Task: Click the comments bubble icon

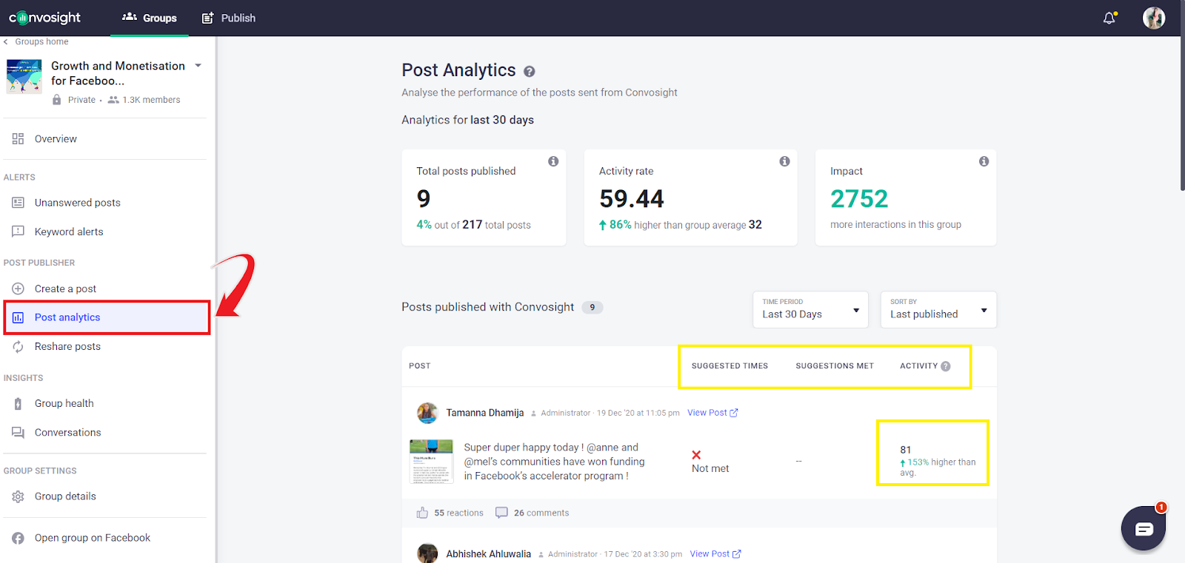Action: point(501,513)
